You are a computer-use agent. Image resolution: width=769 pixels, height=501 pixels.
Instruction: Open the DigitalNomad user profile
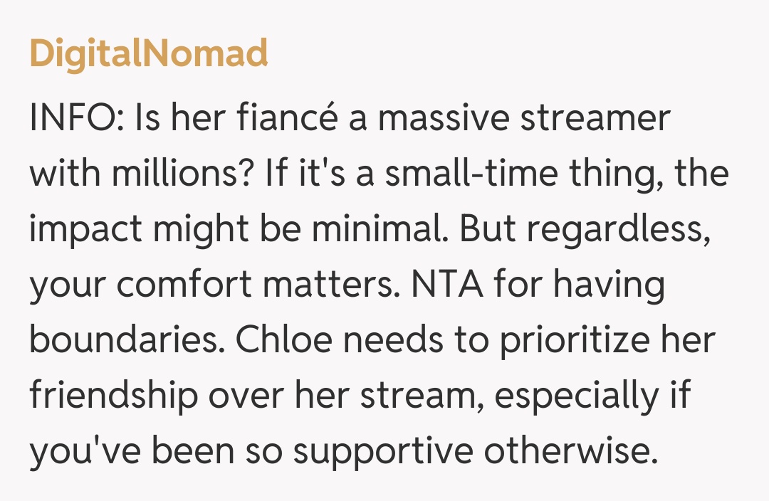(149, 54)
